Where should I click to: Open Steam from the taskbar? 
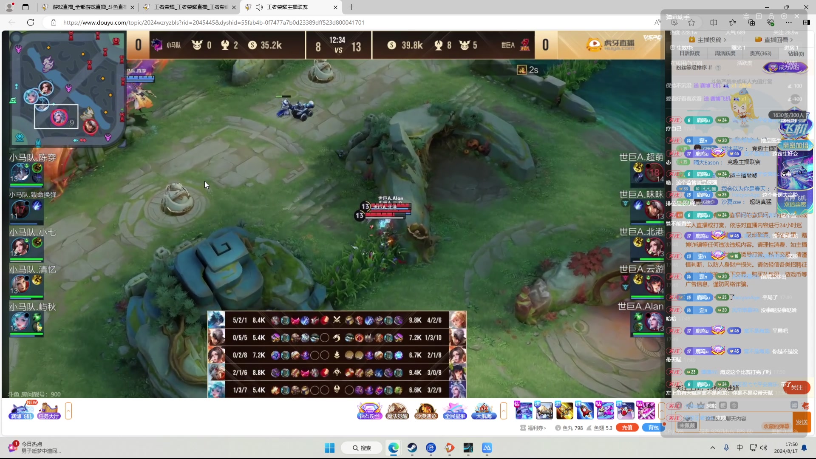[x=412, y=448]
